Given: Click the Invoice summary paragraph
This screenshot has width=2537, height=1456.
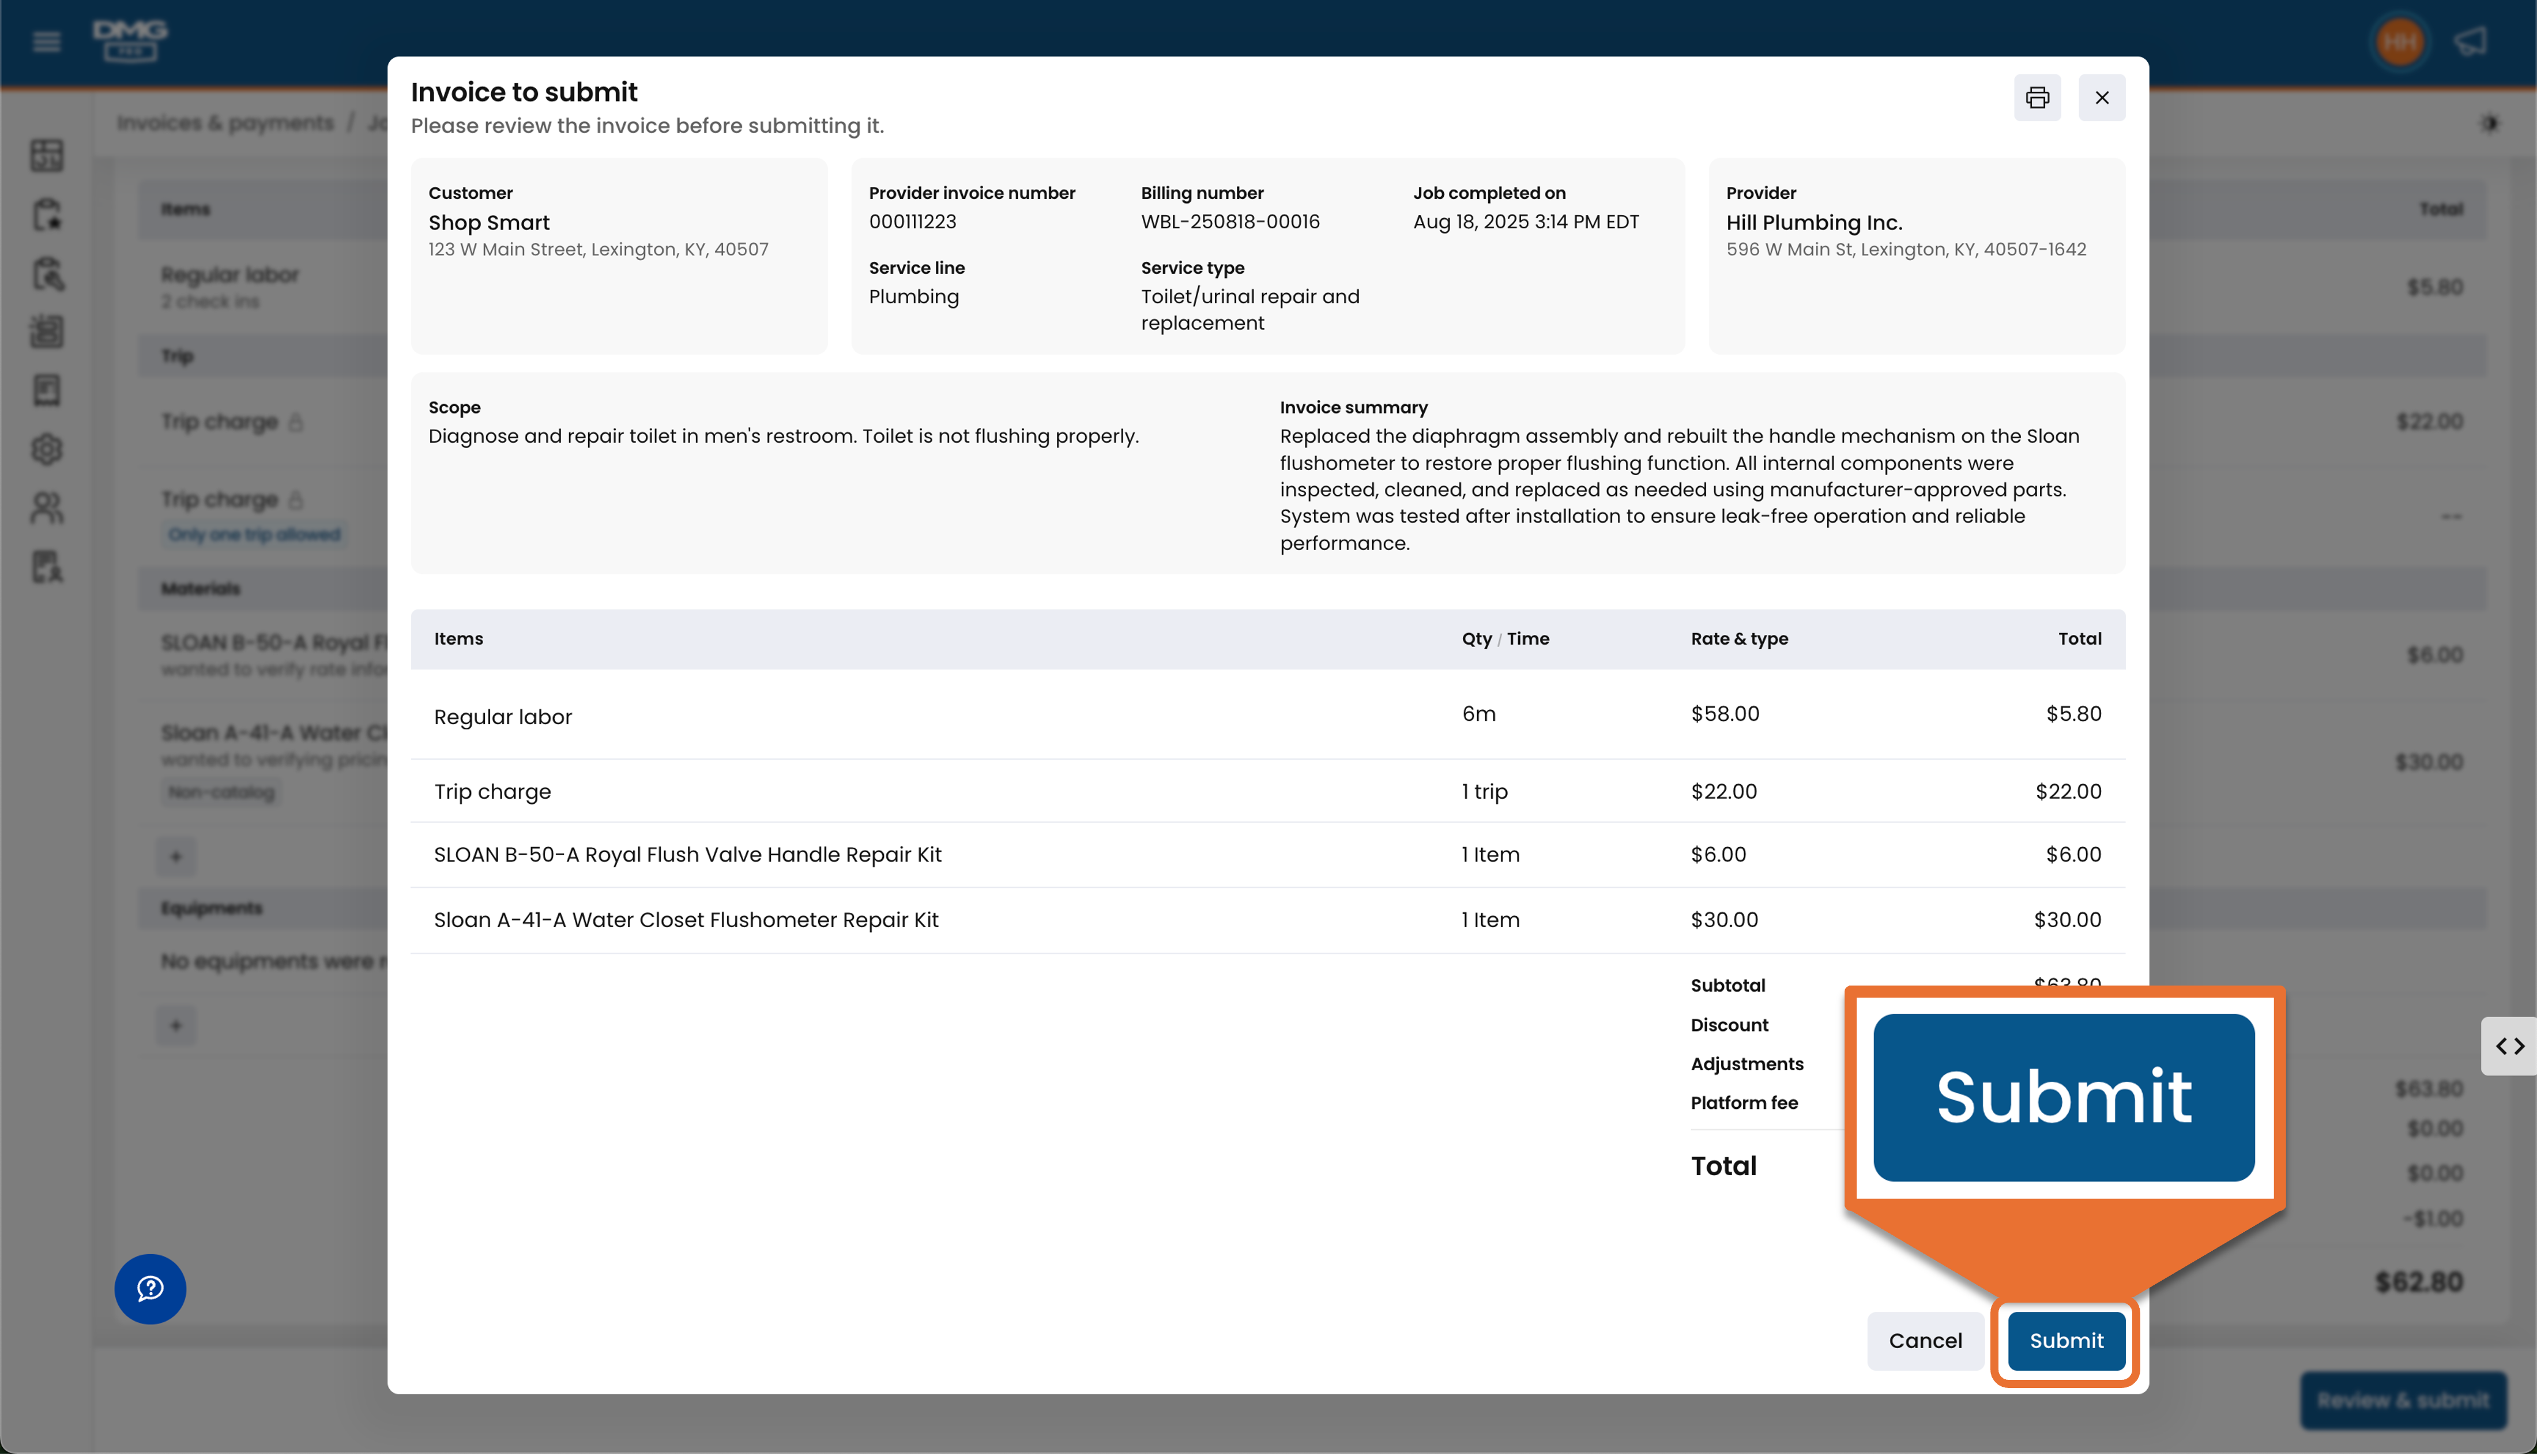Looking at the screenshot, I should pos(1680,490).
